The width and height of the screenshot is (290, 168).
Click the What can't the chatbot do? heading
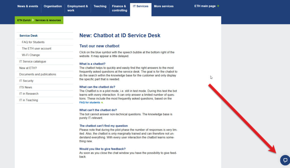pos(98,110)
